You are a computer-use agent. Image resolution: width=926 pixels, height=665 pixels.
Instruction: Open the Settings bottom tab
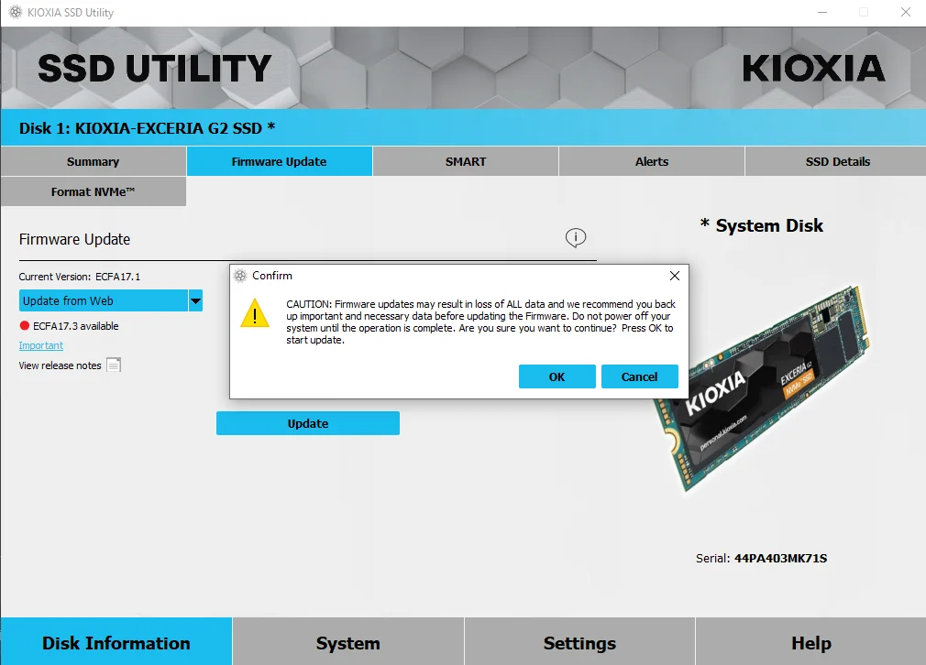point(579,642)
